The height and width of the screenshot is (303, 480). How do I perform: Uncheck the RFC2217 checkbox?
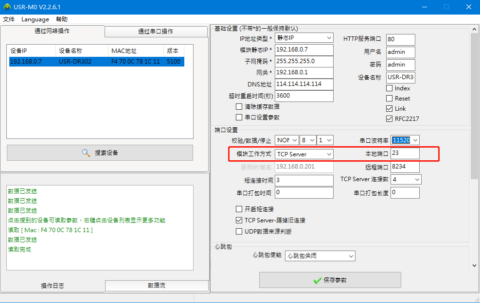tap(390, 118)
